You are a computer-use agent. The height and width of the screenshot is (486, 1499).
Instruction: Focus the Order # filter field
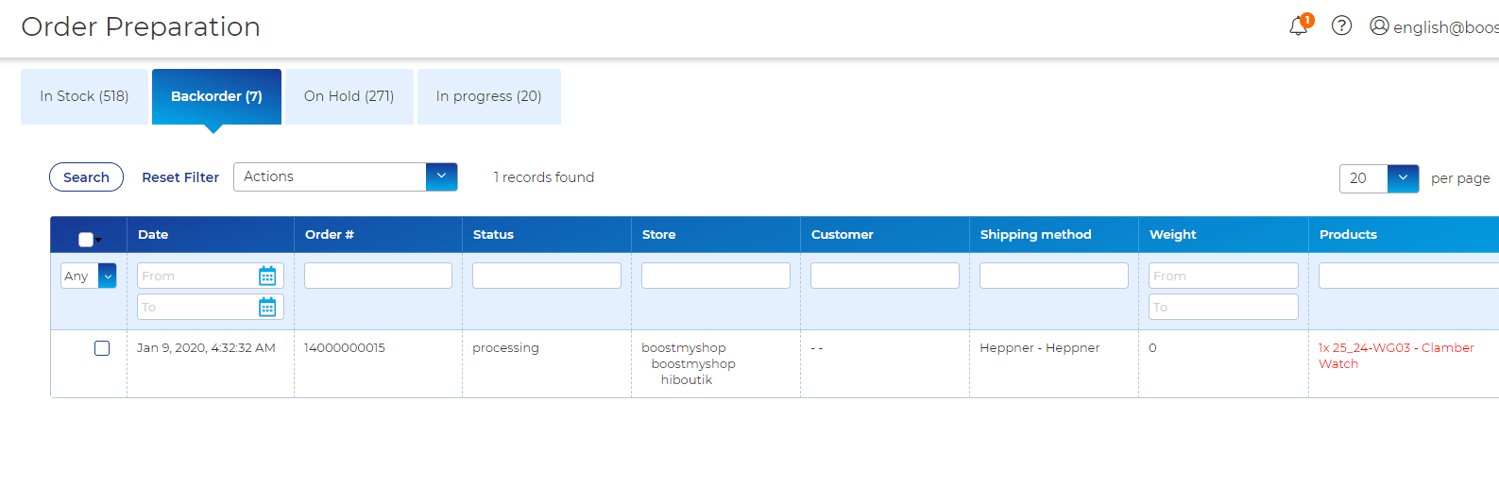pyautogui.click(x=378, y=276)
